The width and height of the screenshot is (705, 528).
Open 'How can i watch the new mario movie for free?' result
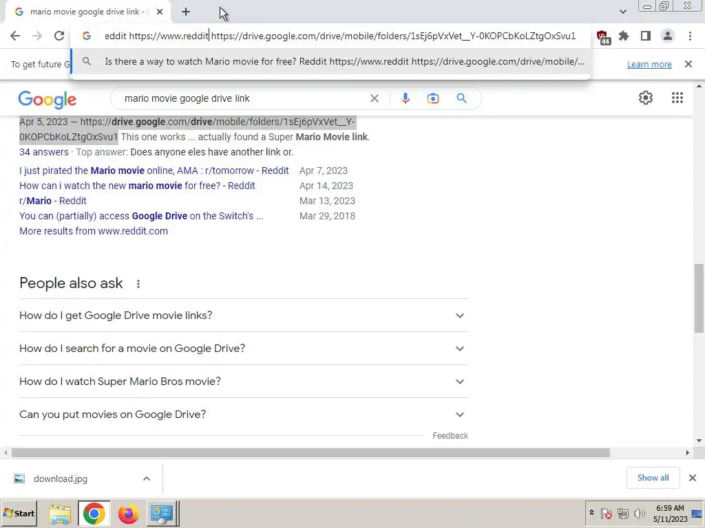click(137, 186)
